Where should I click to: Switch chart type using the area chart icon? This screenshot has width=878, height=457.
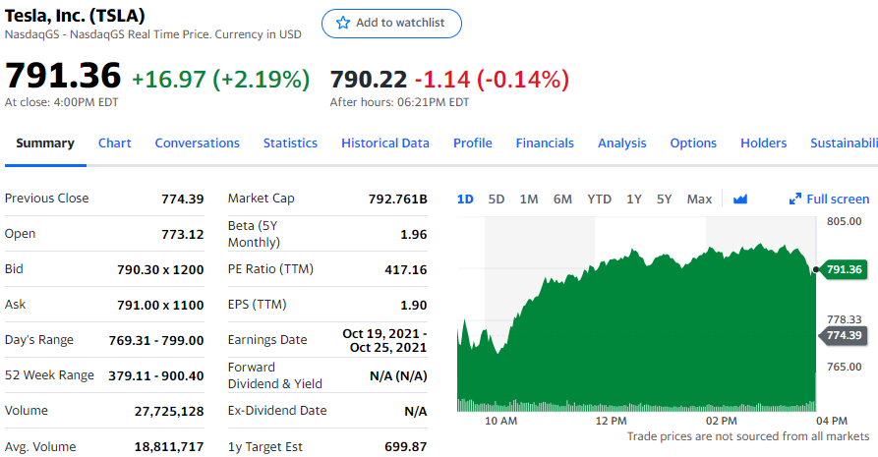pos(740,199)
